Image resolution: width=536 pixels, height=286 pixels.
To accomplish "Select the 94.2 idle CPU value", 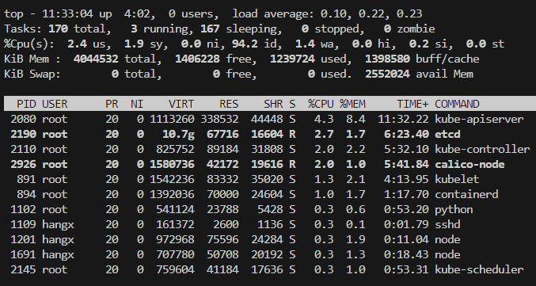I will coord(245,44).
